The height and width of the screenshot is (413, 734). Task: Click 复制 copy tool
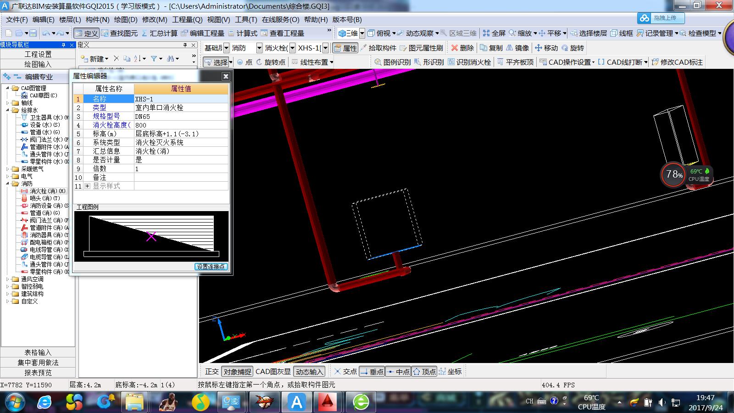[491, 48]
